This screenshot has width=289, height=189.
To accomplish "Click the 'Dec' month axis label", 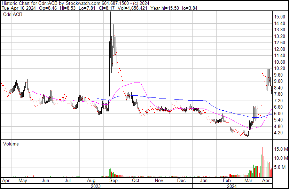I will pos(181,181).
